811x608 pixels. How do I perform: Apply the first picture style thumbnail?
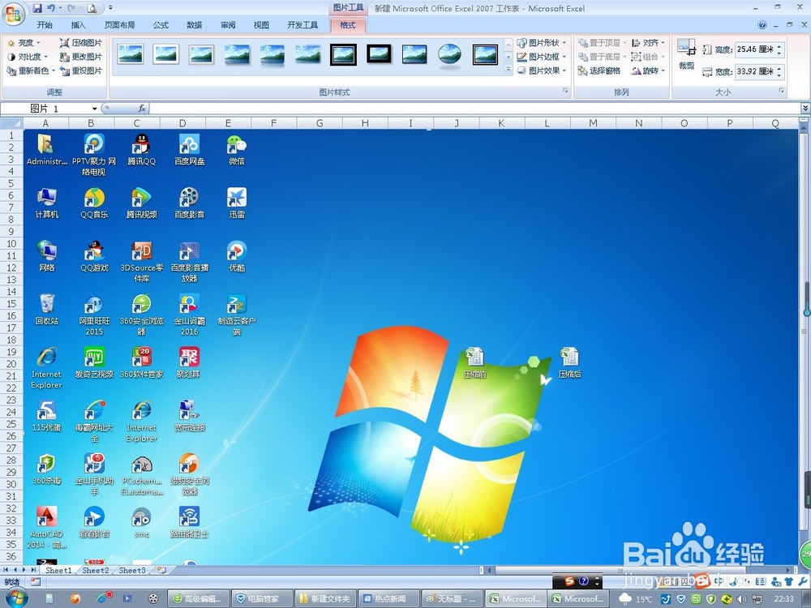pyautogui.click(x=131, y=54)
